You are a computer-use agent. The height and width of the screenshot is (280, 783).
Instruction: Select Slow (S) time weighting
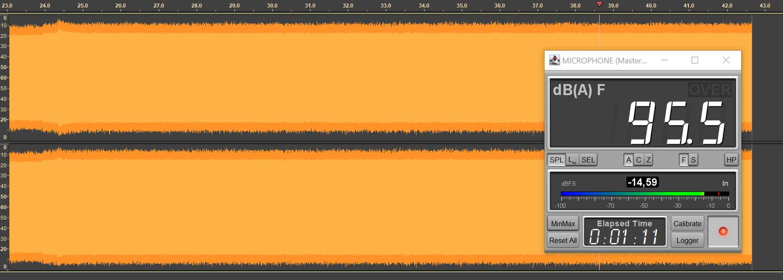(x=693, y=160)
